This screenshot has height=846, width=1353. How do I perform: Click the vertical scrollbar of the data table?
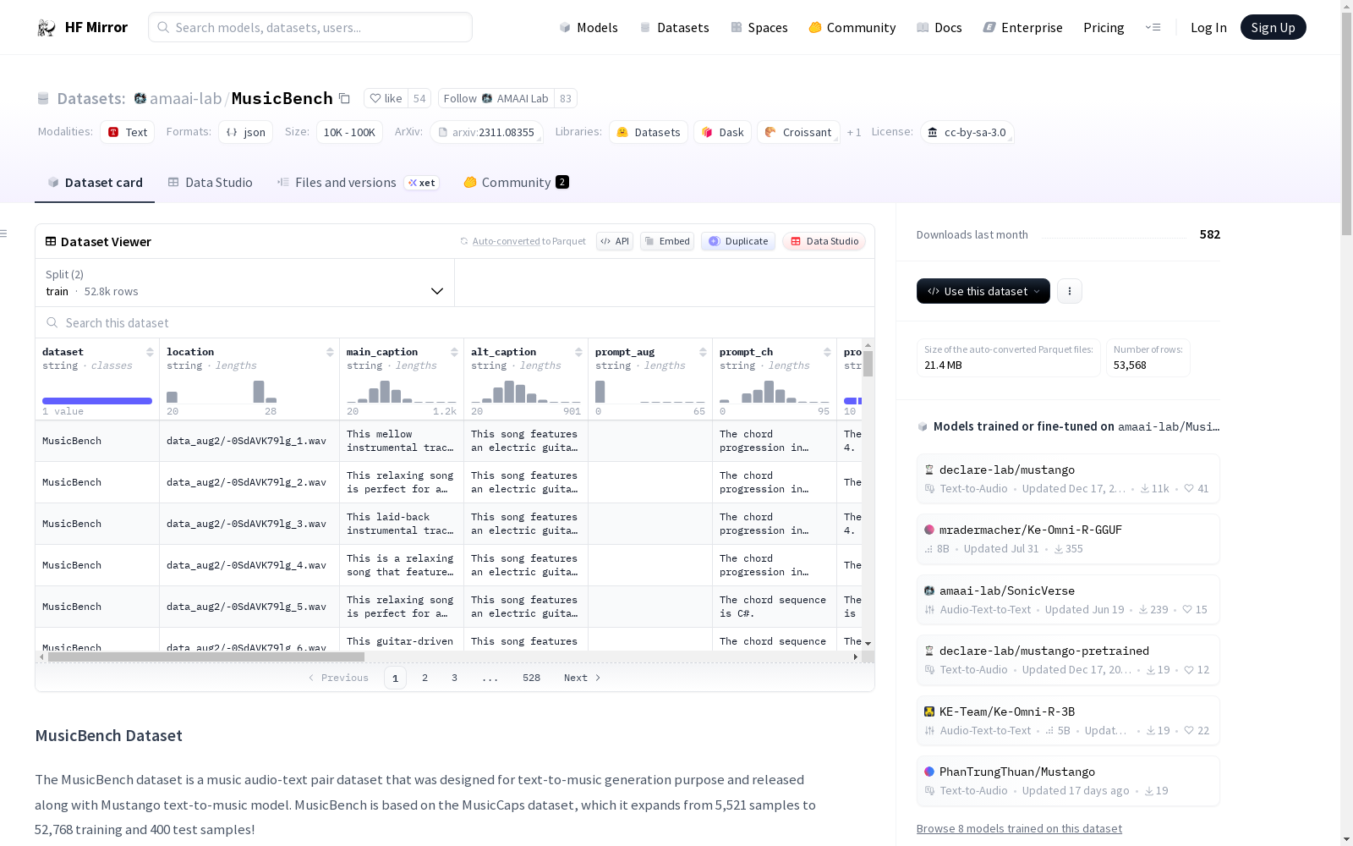tap(868, 364)
